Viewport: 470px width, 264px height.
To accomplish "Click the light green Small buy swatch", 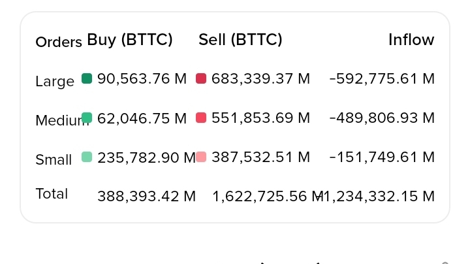I will pos(87,157).
